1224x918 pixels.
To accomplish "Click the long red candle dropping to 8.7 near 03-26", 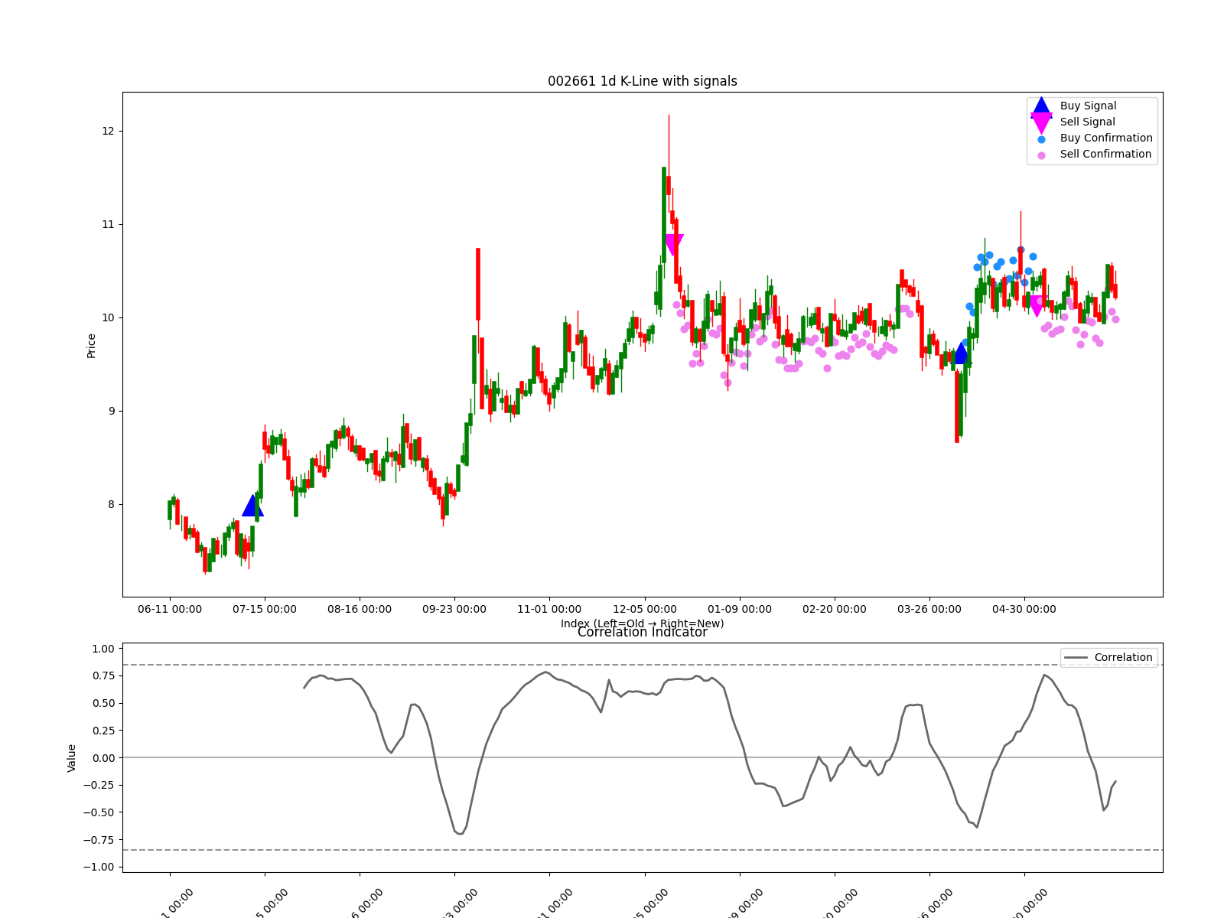I will tap(957, 407).
